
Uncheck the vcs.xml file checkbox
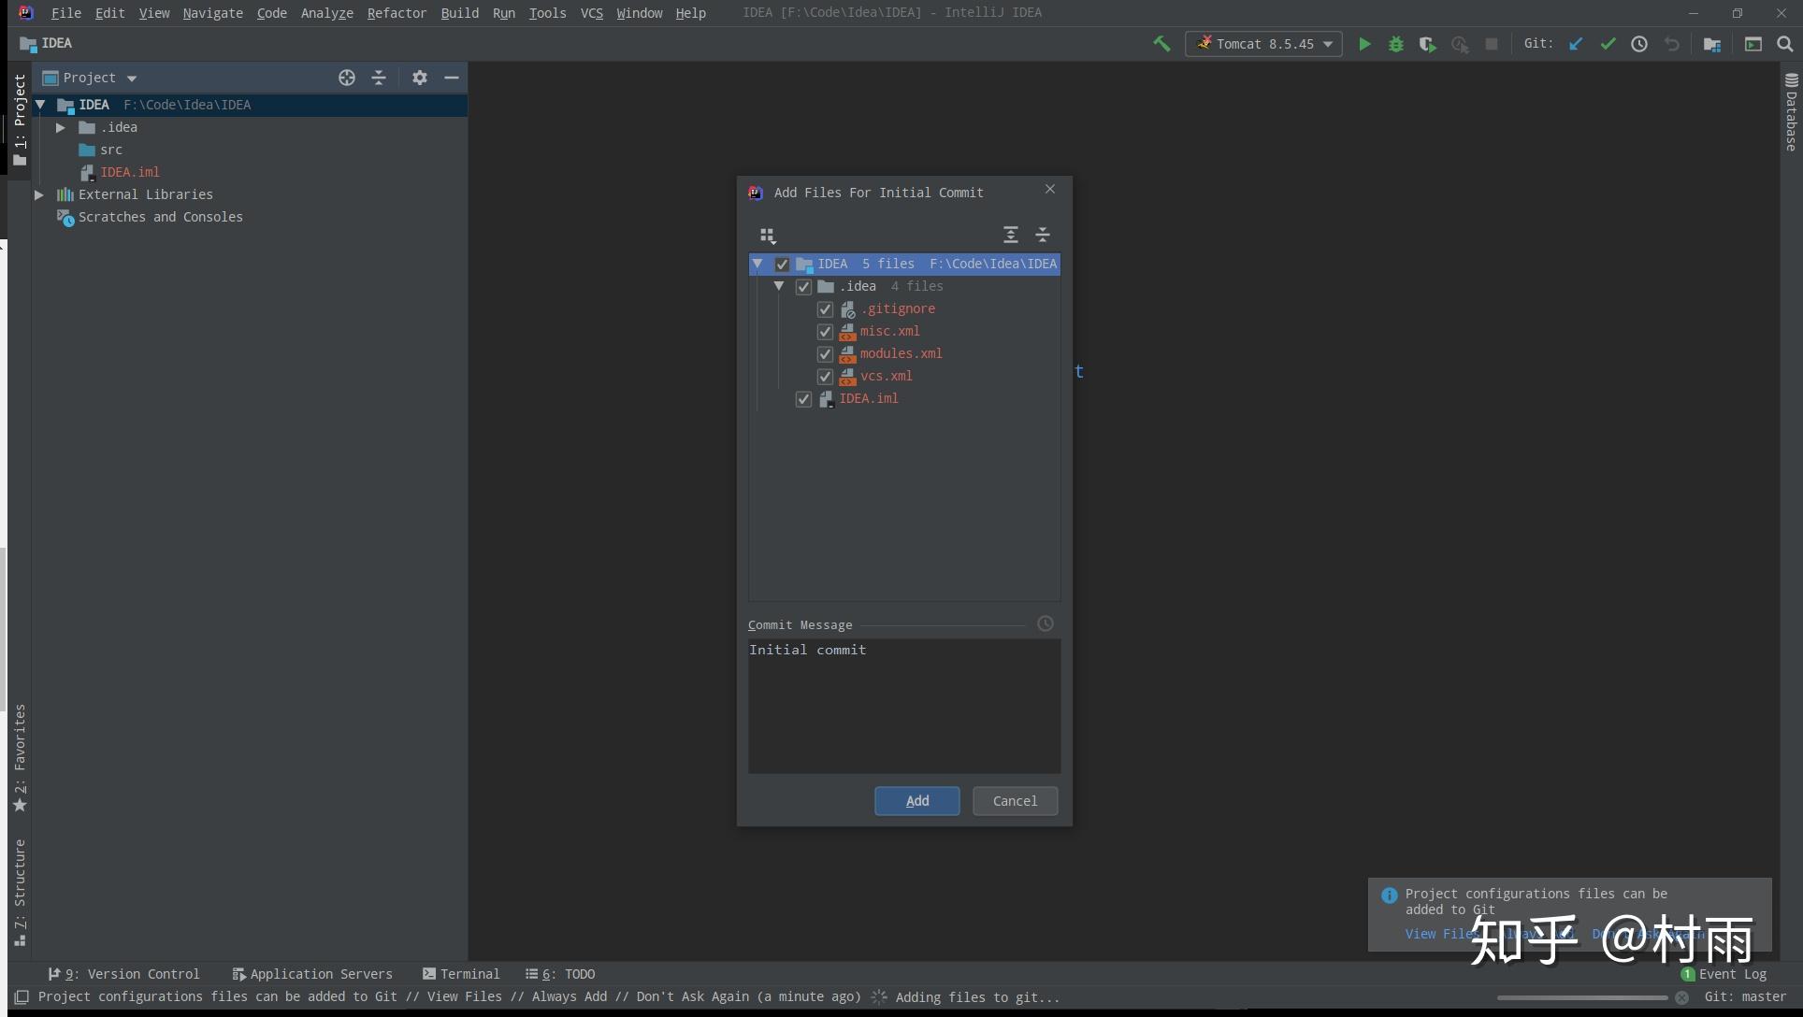(x=824, y=376)
